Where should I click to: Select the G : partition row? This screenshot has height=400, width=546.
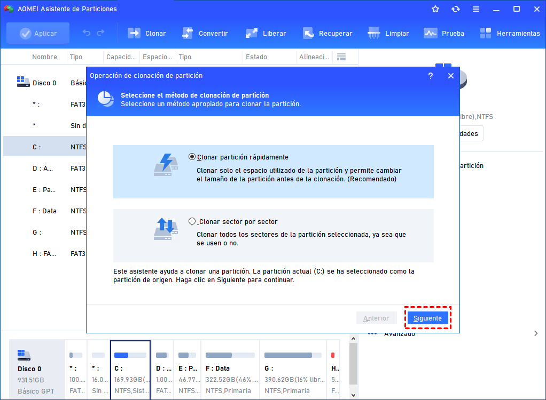point(45,232)
